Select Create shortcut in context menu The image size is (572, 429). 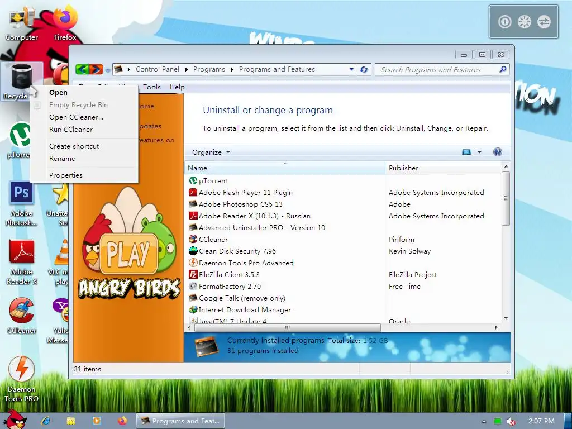tap(84, 146)
